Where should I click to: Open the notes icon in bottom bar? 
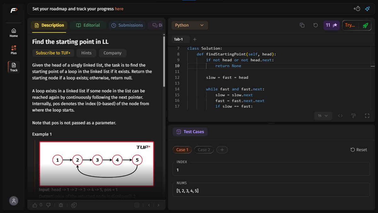[74, 205]
